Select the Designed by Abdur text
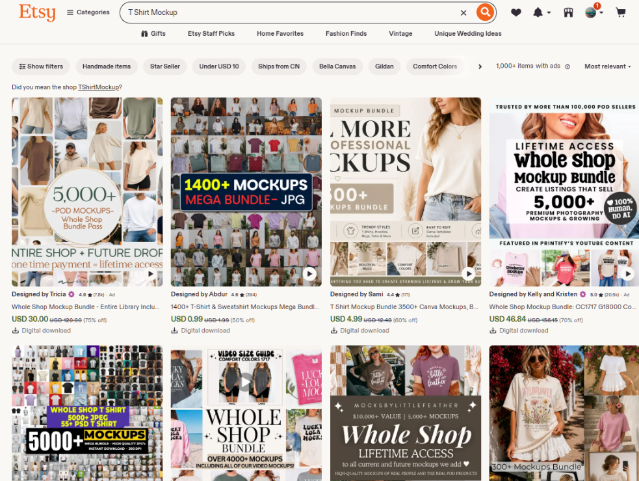This screenshot has width=639, height=481. click(x=199, y=294)
